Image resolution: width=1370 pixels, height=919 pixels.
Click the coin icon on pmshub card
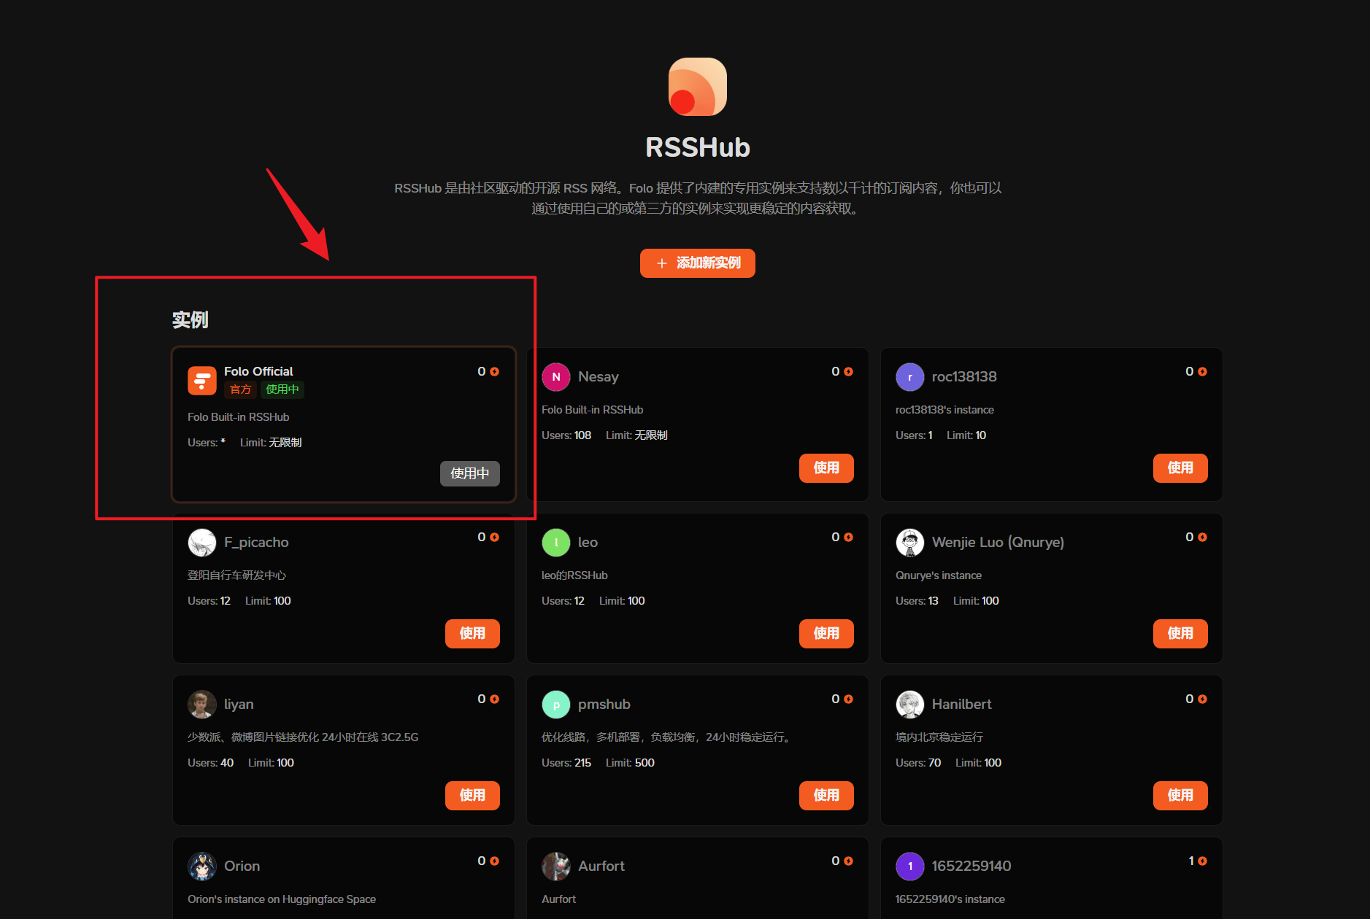point(848,699)
